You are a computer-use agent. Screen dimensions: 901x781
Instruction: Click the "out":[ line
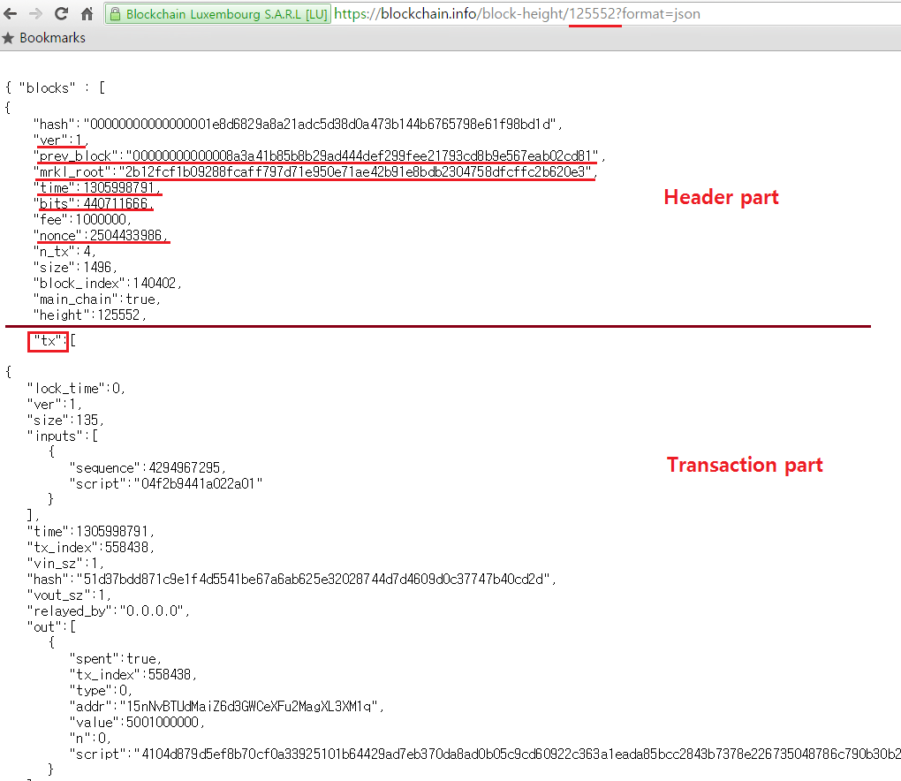pos(52,627)
